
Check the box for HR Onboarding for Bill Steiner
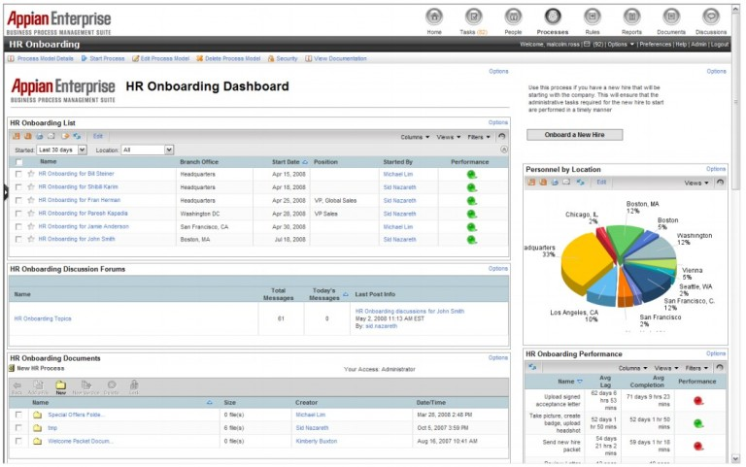pyautogui.click(x=18, y=174)
